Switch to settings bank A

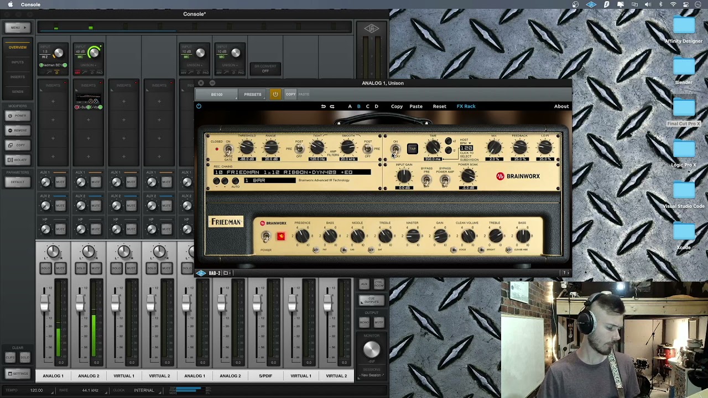[x=350, y=106]
